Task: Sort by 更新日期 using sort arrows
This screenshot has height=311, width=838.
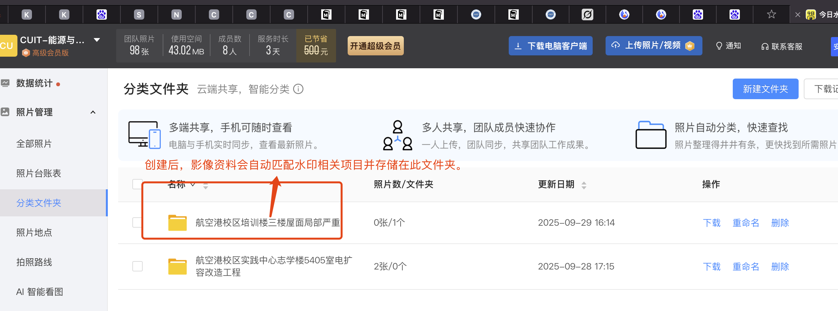Action: 584,185
